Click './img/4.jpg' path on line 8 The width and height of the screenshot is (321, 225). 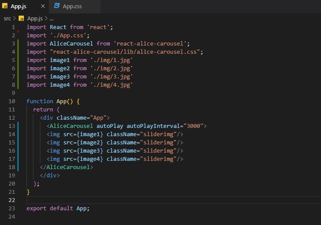111,85
